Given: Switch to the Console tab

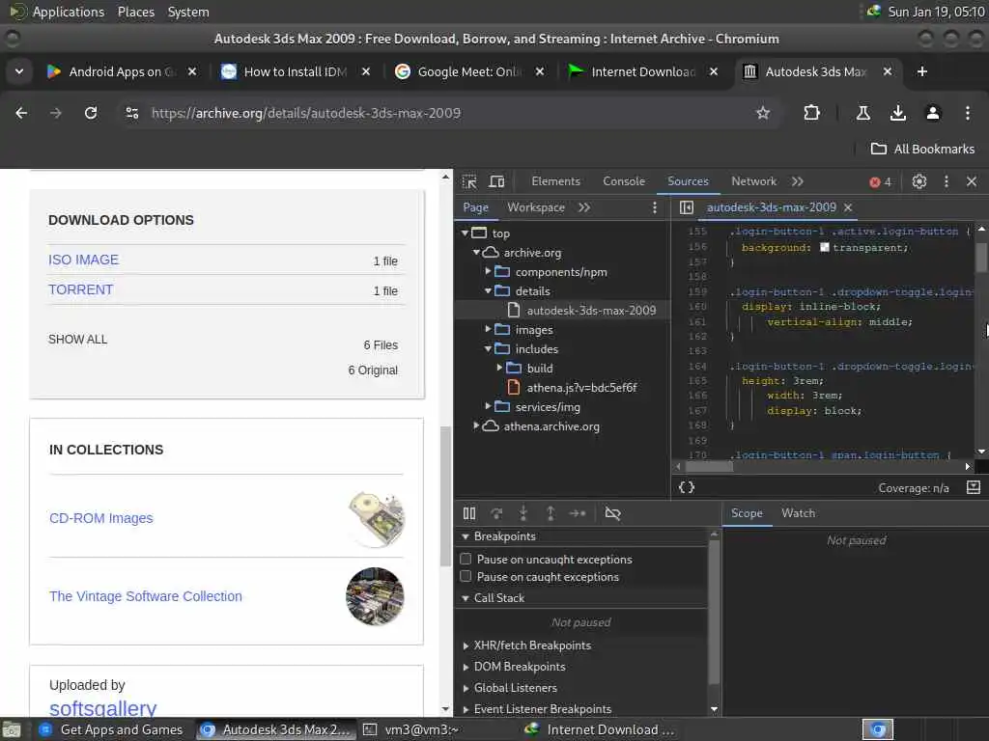Looking at the screenshot, I should (x=623, y=181).
